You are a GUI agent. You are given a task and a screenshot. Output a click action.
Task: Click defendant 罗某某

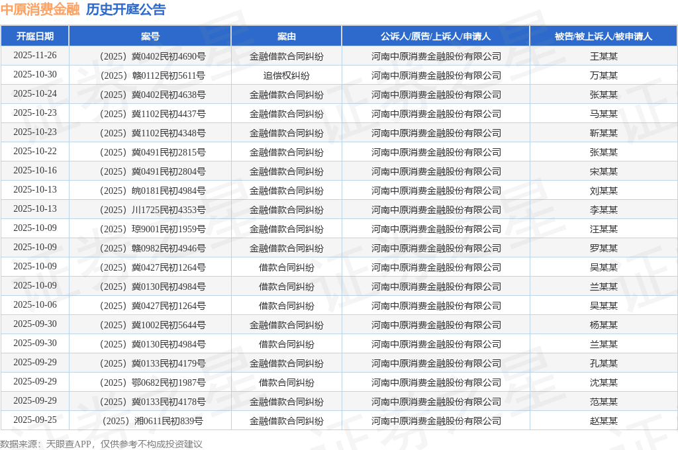click(604, 248)
